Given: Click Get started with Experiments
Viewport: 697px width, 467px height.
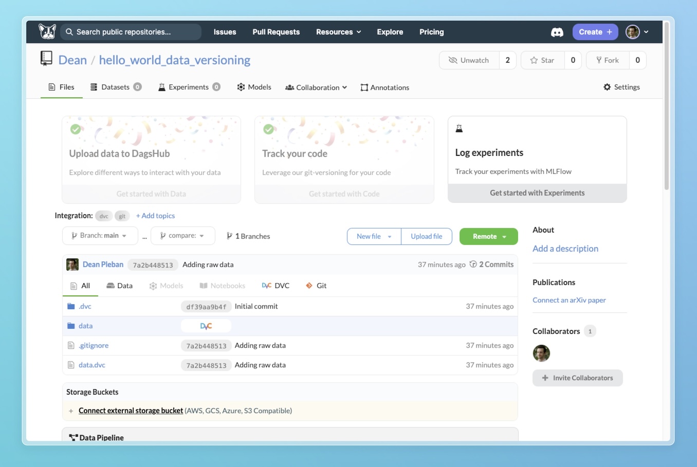Looking at the screenshot, I should click(x=537, y=193).
